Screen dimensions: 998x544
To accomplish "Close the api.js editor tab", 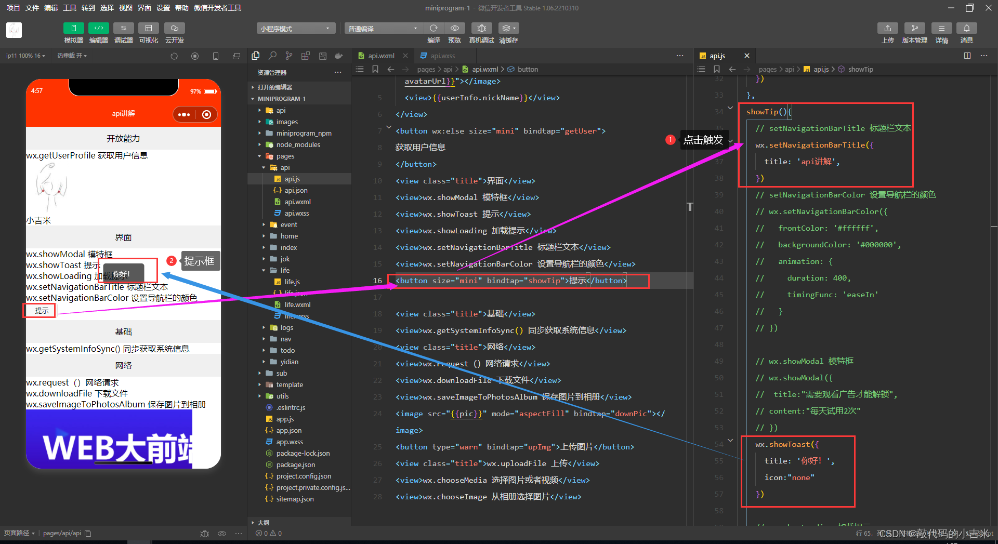I will pyautogui.click(x=747, y=56).
